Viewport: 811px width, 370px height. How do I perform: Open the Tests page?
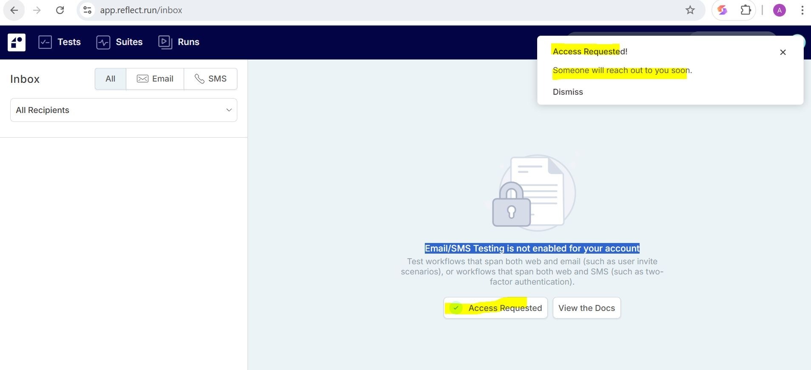coord(60,42)
